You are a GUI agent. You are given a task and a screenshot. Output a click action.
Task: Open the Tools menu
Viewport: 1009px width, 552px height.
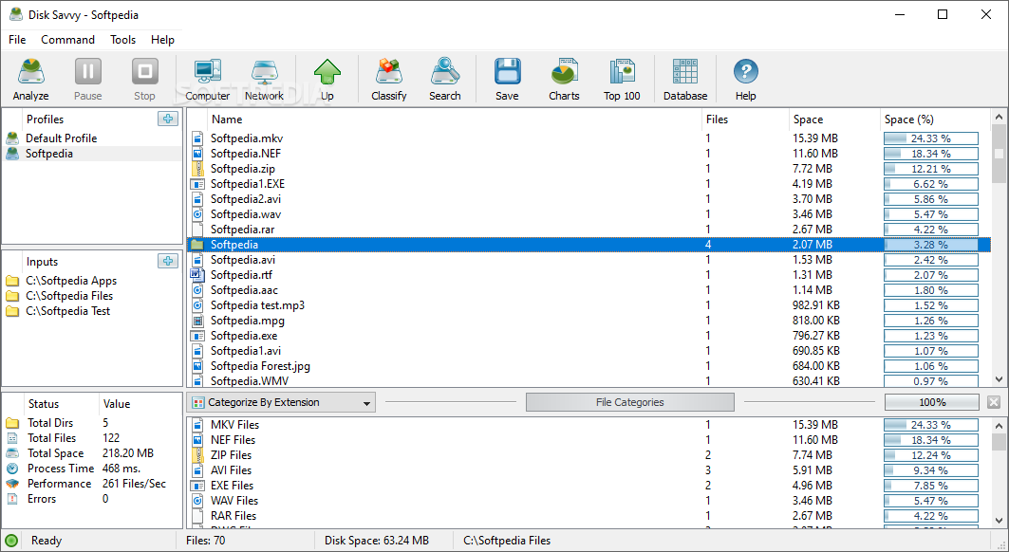(122, 39)
